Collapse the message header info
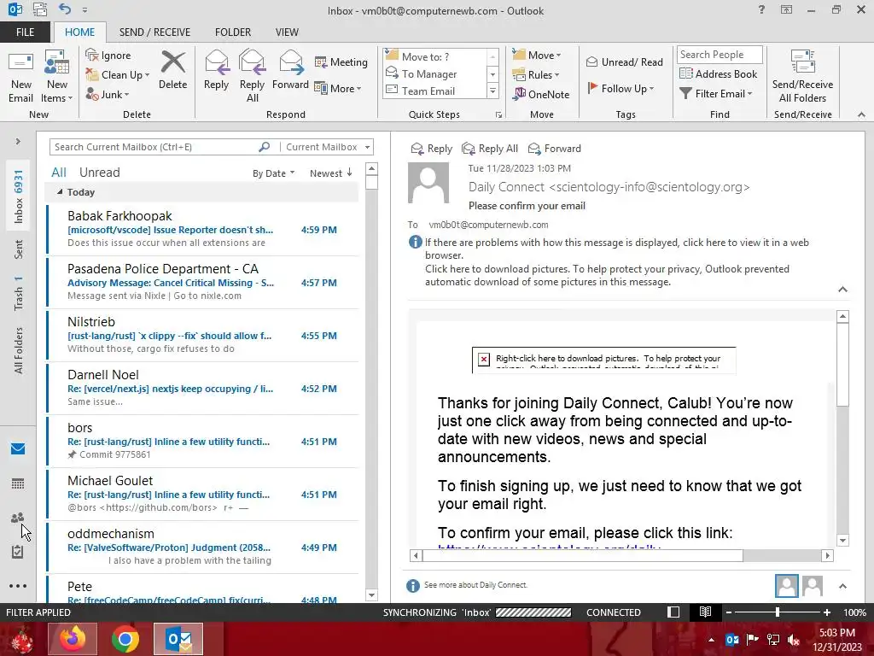Screen dimensions: 874x656 point(842,289)
